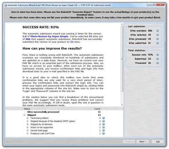Image resolution: width=169 pixels, height=149 pixels.
Task: Expand the Technical problem entry
Action: coord(27,118)
